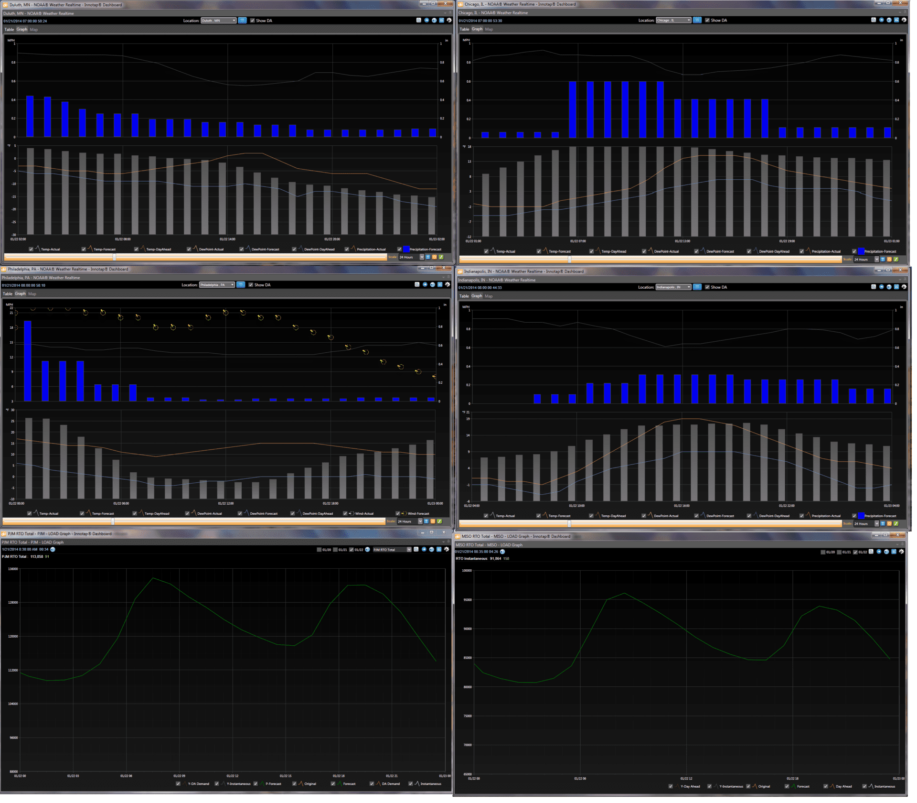This screenshot has width=917, height=803.
Task: Click the green curve icon in Duluth scale bar
Action: pyautogui.click(x=441, y=257)
